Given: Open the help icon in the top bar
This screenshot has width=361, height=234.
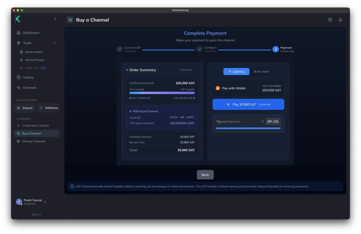Looking at the screenshot, I should click(330, 20).
